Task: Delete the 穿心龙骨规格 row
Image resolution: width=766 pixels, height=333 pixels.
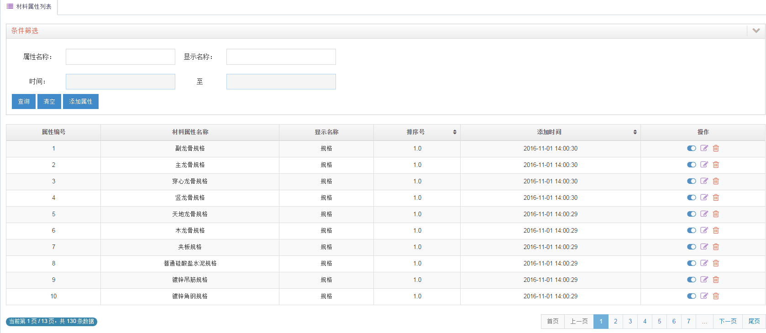Action: [716, 181]
